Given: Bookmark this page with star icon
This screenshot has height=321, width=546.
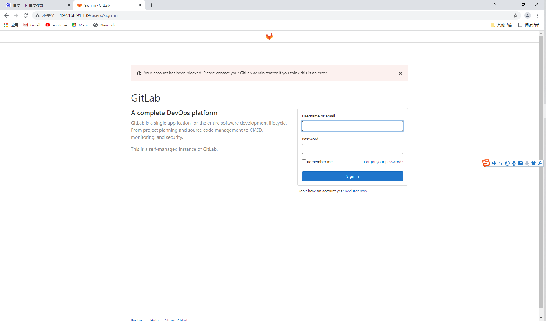Looking at the screenshot, I should [516, 15].
